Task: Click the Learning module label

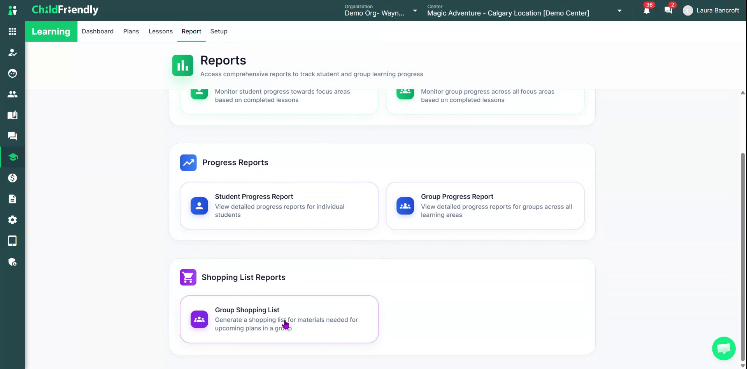Action: click(51, 31)
